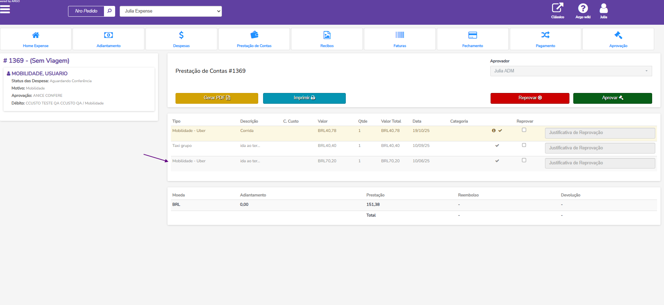
Task: Click the Gerar PDF button
Action: point(217,98)
